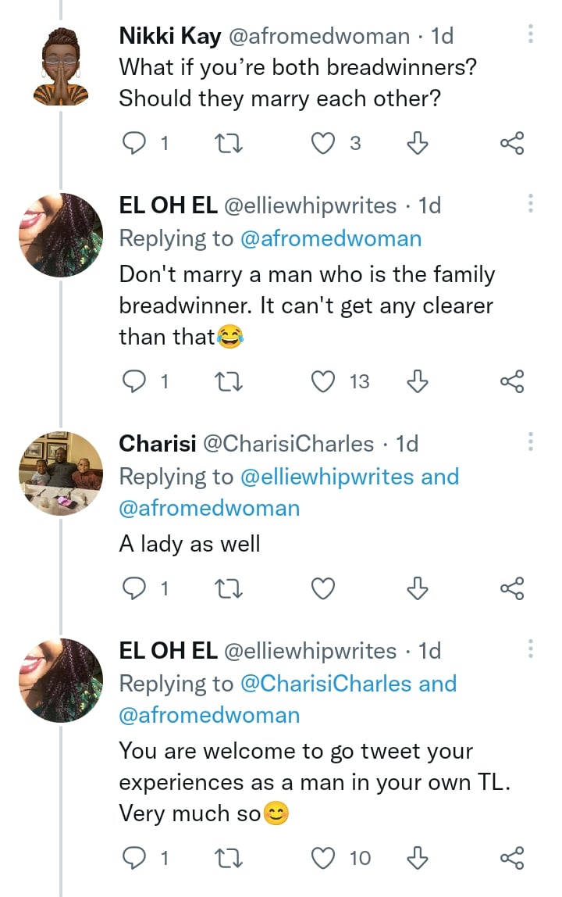
Task: Open more options for Nikki Kay's tweet
Action: tap(531, 34)
